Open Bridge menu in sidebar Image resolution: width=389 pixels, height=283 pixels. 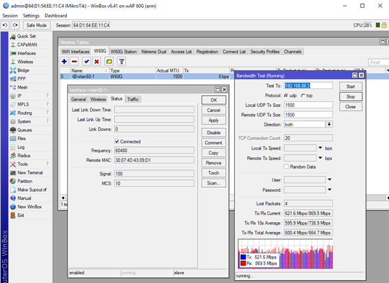point(23,71)
